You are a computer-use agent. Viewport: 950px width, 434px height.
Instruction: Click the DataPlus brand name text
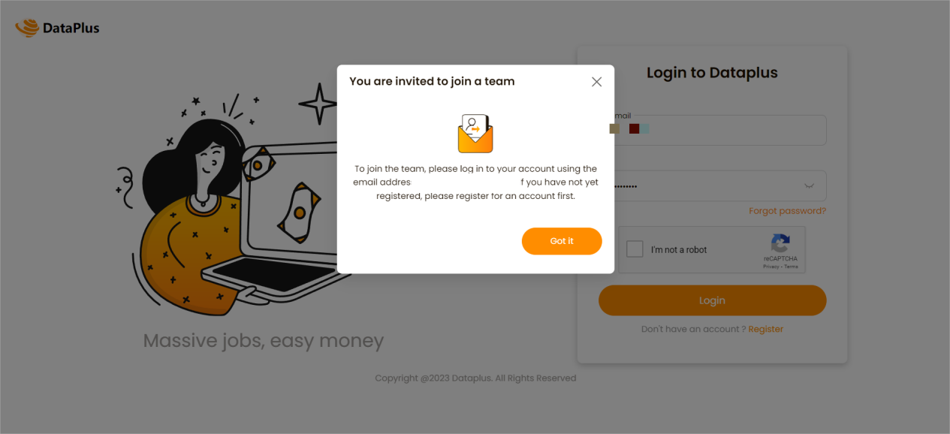[71, 29]
